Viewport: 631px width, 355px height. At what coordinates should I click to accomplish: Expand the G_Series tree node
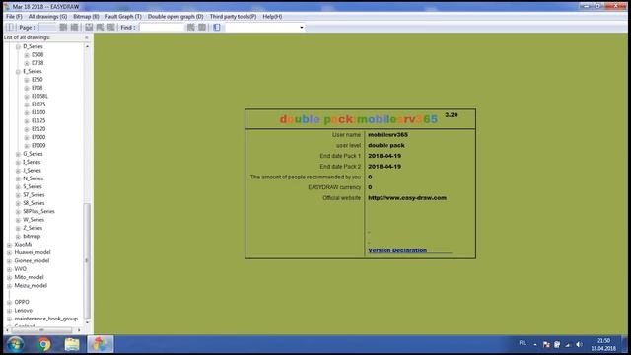[x=18, y=154]
